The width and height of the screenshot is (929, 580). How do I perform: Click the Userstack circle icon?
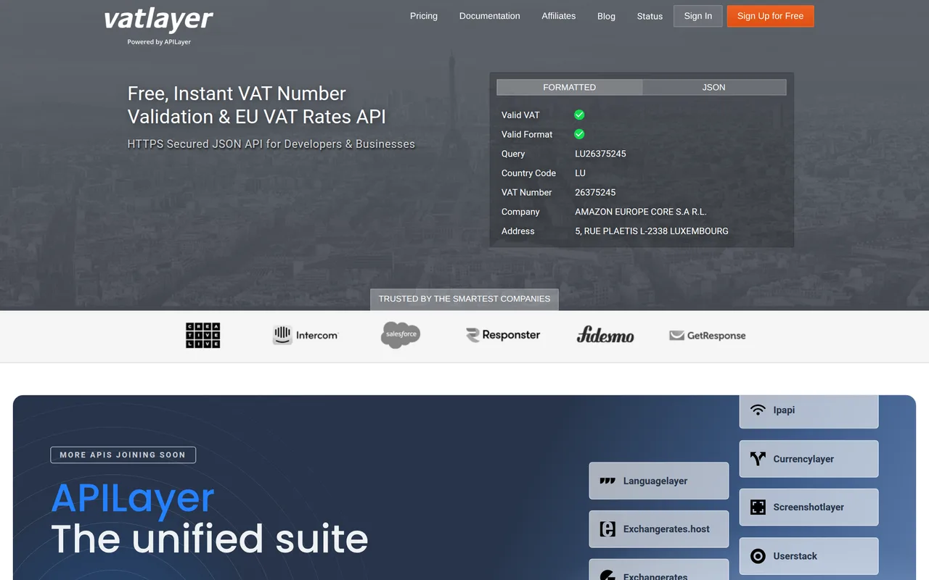coord(758,556)
